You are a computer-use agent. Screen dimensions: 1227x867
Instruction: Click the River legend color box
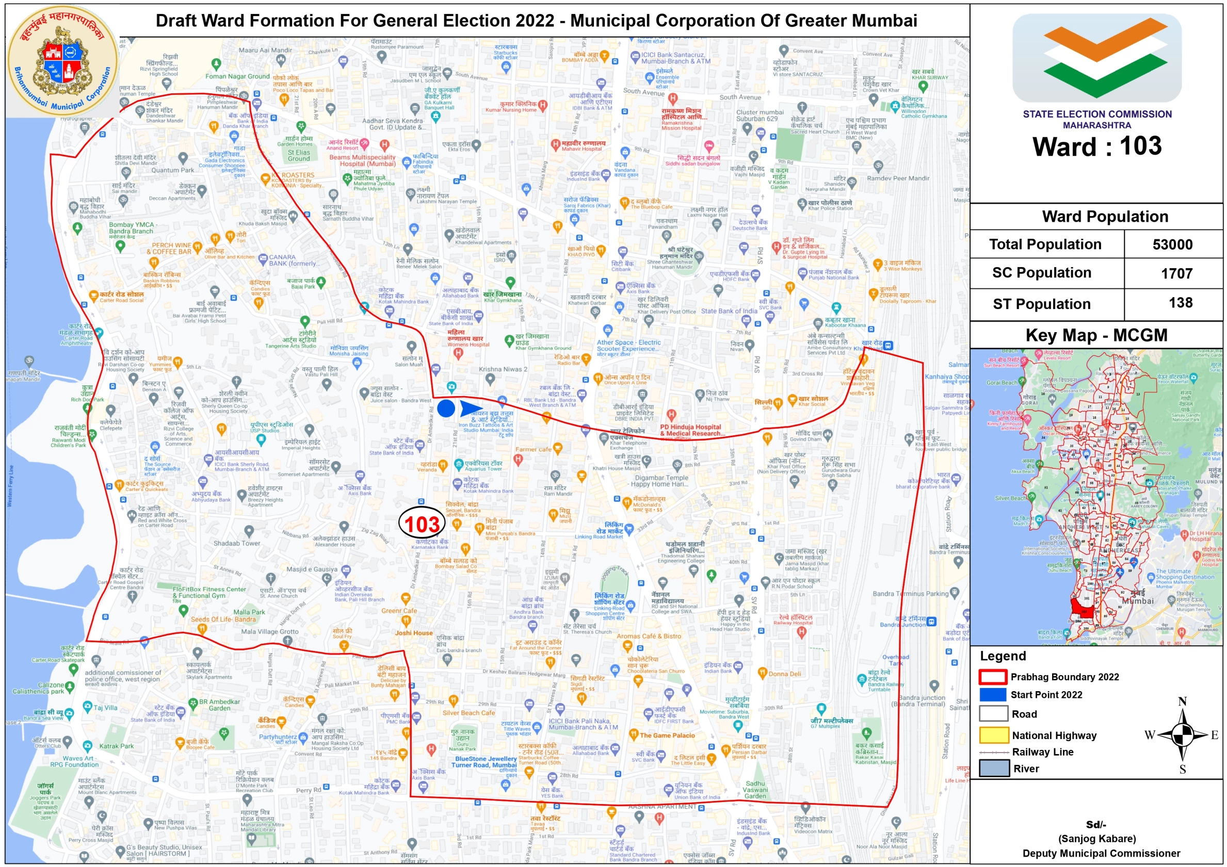coord(993,768)
